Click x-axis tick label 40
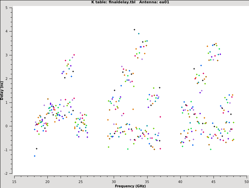 [x=180, y=182]
